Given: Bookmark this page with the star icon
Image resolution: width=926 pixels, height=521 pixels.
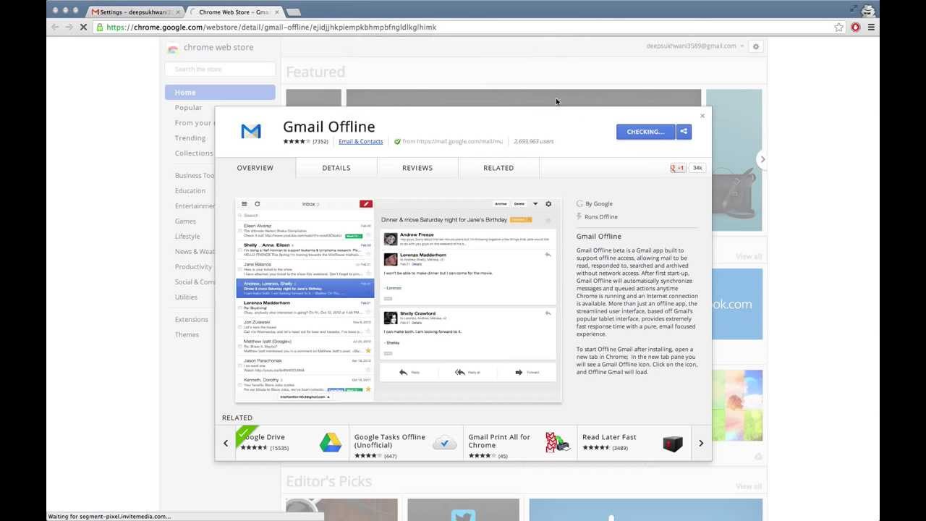Looking at the screenshot, I should 838,27.
